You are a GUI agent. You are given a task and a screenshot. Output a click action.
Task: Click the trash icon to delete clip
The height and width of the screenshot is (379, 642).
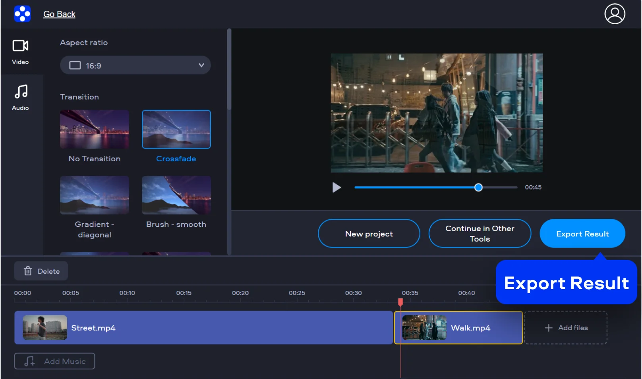point(28,271)
